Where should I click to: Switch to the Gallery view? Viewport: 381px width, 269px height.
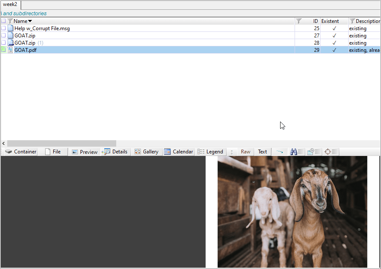(x=146, y=152)
